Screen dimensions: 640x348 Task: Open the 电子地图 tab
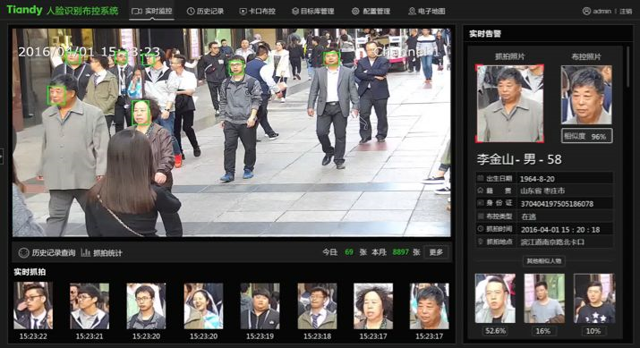[x=427, y=11]
